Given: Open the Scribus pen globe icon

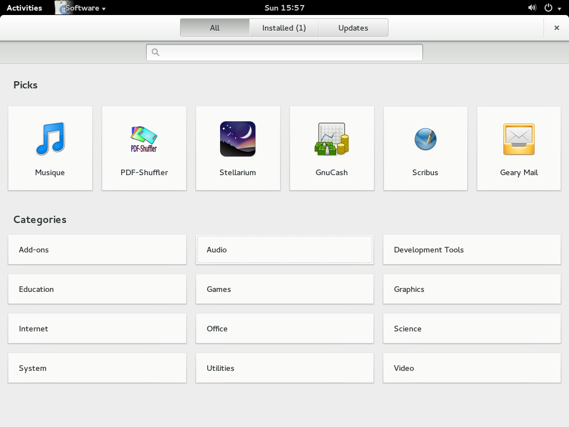Looking at the screenshot, I should (x=425, y=139).
